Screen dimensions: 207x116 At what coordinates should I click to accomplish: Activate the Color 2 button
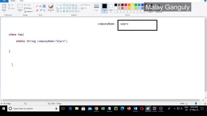click(x=111, y=8)
